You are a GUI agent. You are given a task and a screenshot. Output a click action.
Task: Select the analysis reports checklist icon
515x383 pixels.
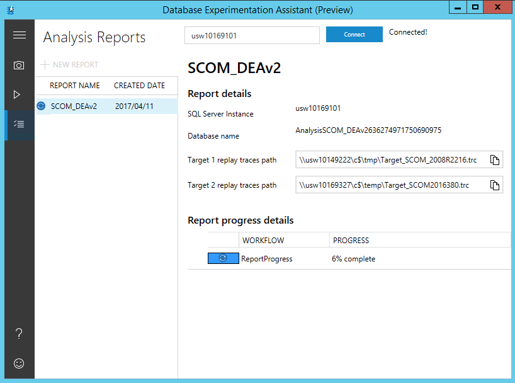[x=20, y=124]
